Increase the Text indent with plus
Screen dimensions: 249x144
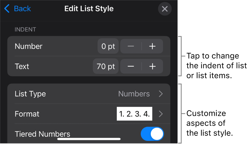pyautogui.click(x=152, y=67)
